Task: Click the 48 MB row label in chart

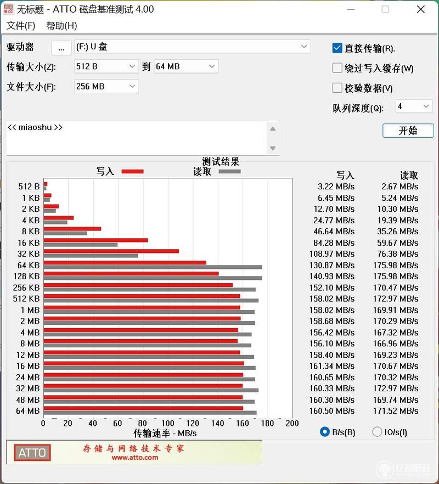Action: coord(28,399)
